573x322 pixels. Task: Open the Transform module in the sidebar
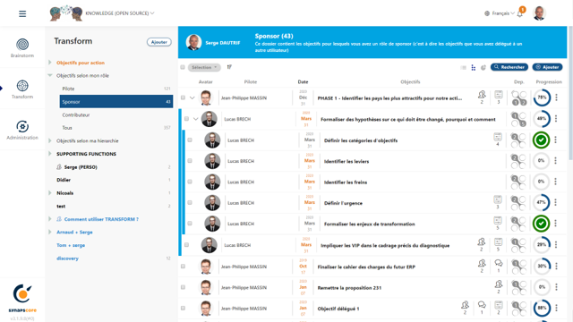[x=22, y=89]
